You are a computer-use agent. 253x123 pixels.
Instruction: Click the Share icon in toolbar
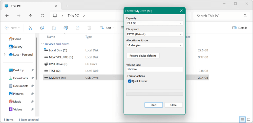click(78, 28)
